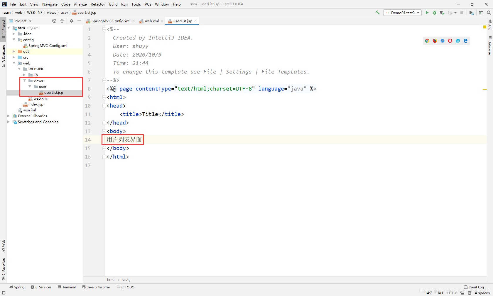Viewport: 493px width, 296px height.
Task: Open Spring tool window
Action: [17, 287]
